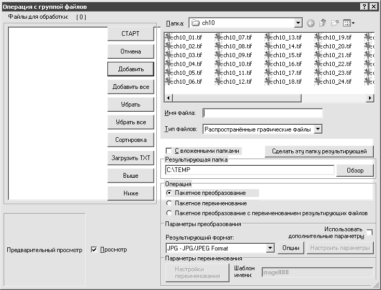This screenshot has width=381, height=290.
Task: Select file ch10_03.tif
Action: tap(187, 55)
